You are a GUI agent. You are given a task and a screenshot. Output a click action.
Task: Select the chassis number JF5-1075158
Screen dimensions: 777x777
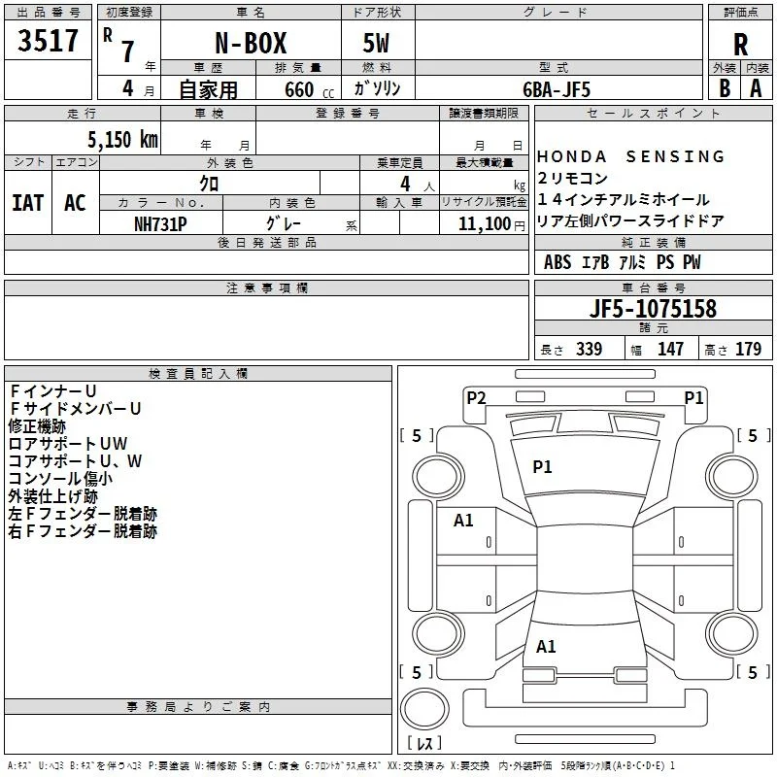coord(653,309)
